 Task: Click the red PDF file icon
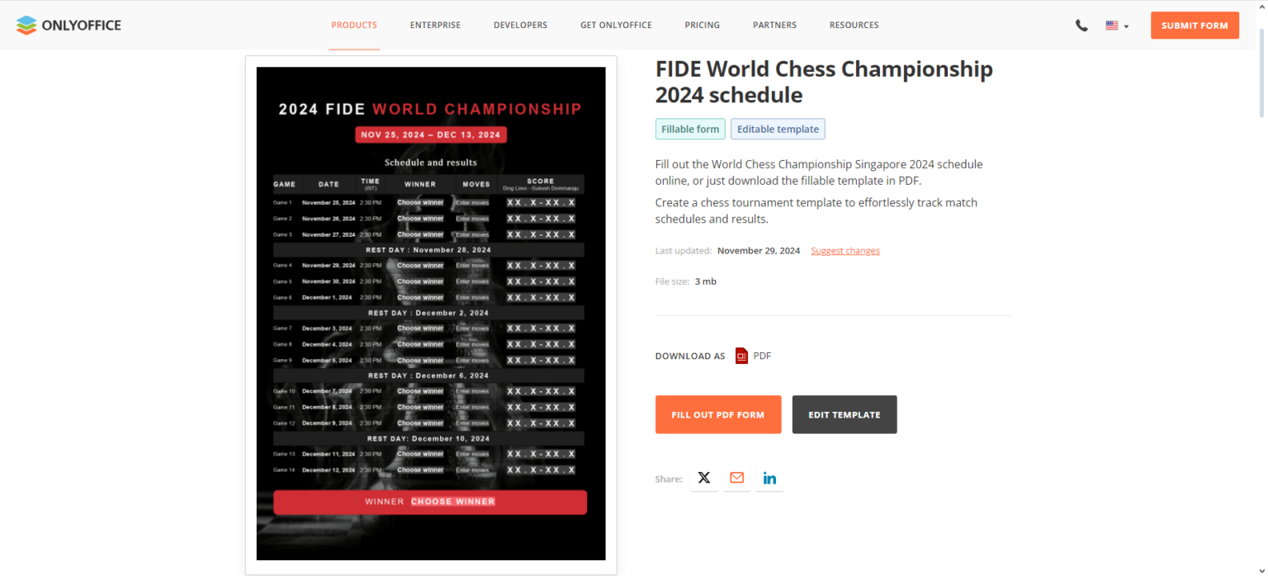point(740,355)
